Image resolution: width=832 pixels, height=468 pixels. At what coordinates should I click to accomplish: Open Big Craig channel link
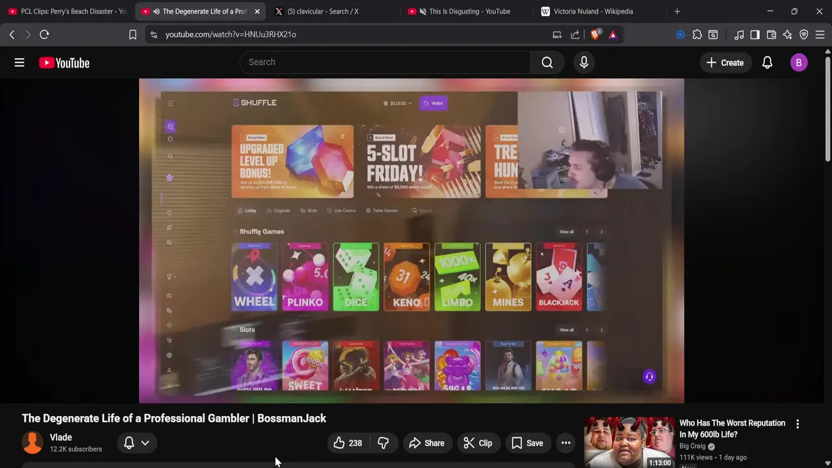coord(692,446)
